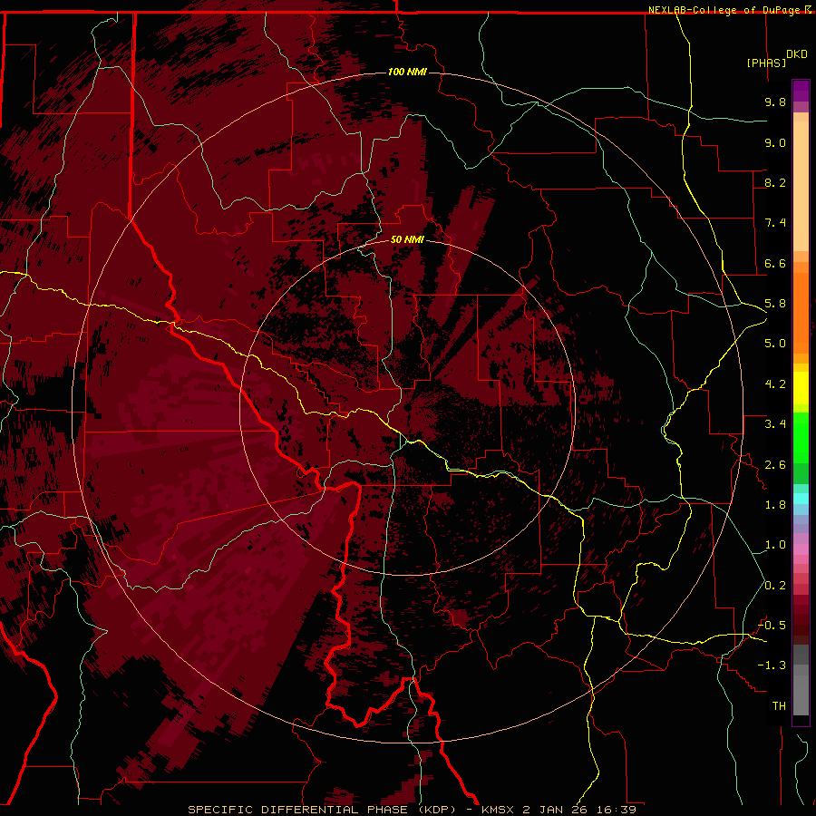Image resolution: width=816 pixels, height=816 pixels.
Task: Click the bright green segment of color bar
Action: tap(801, 437)
